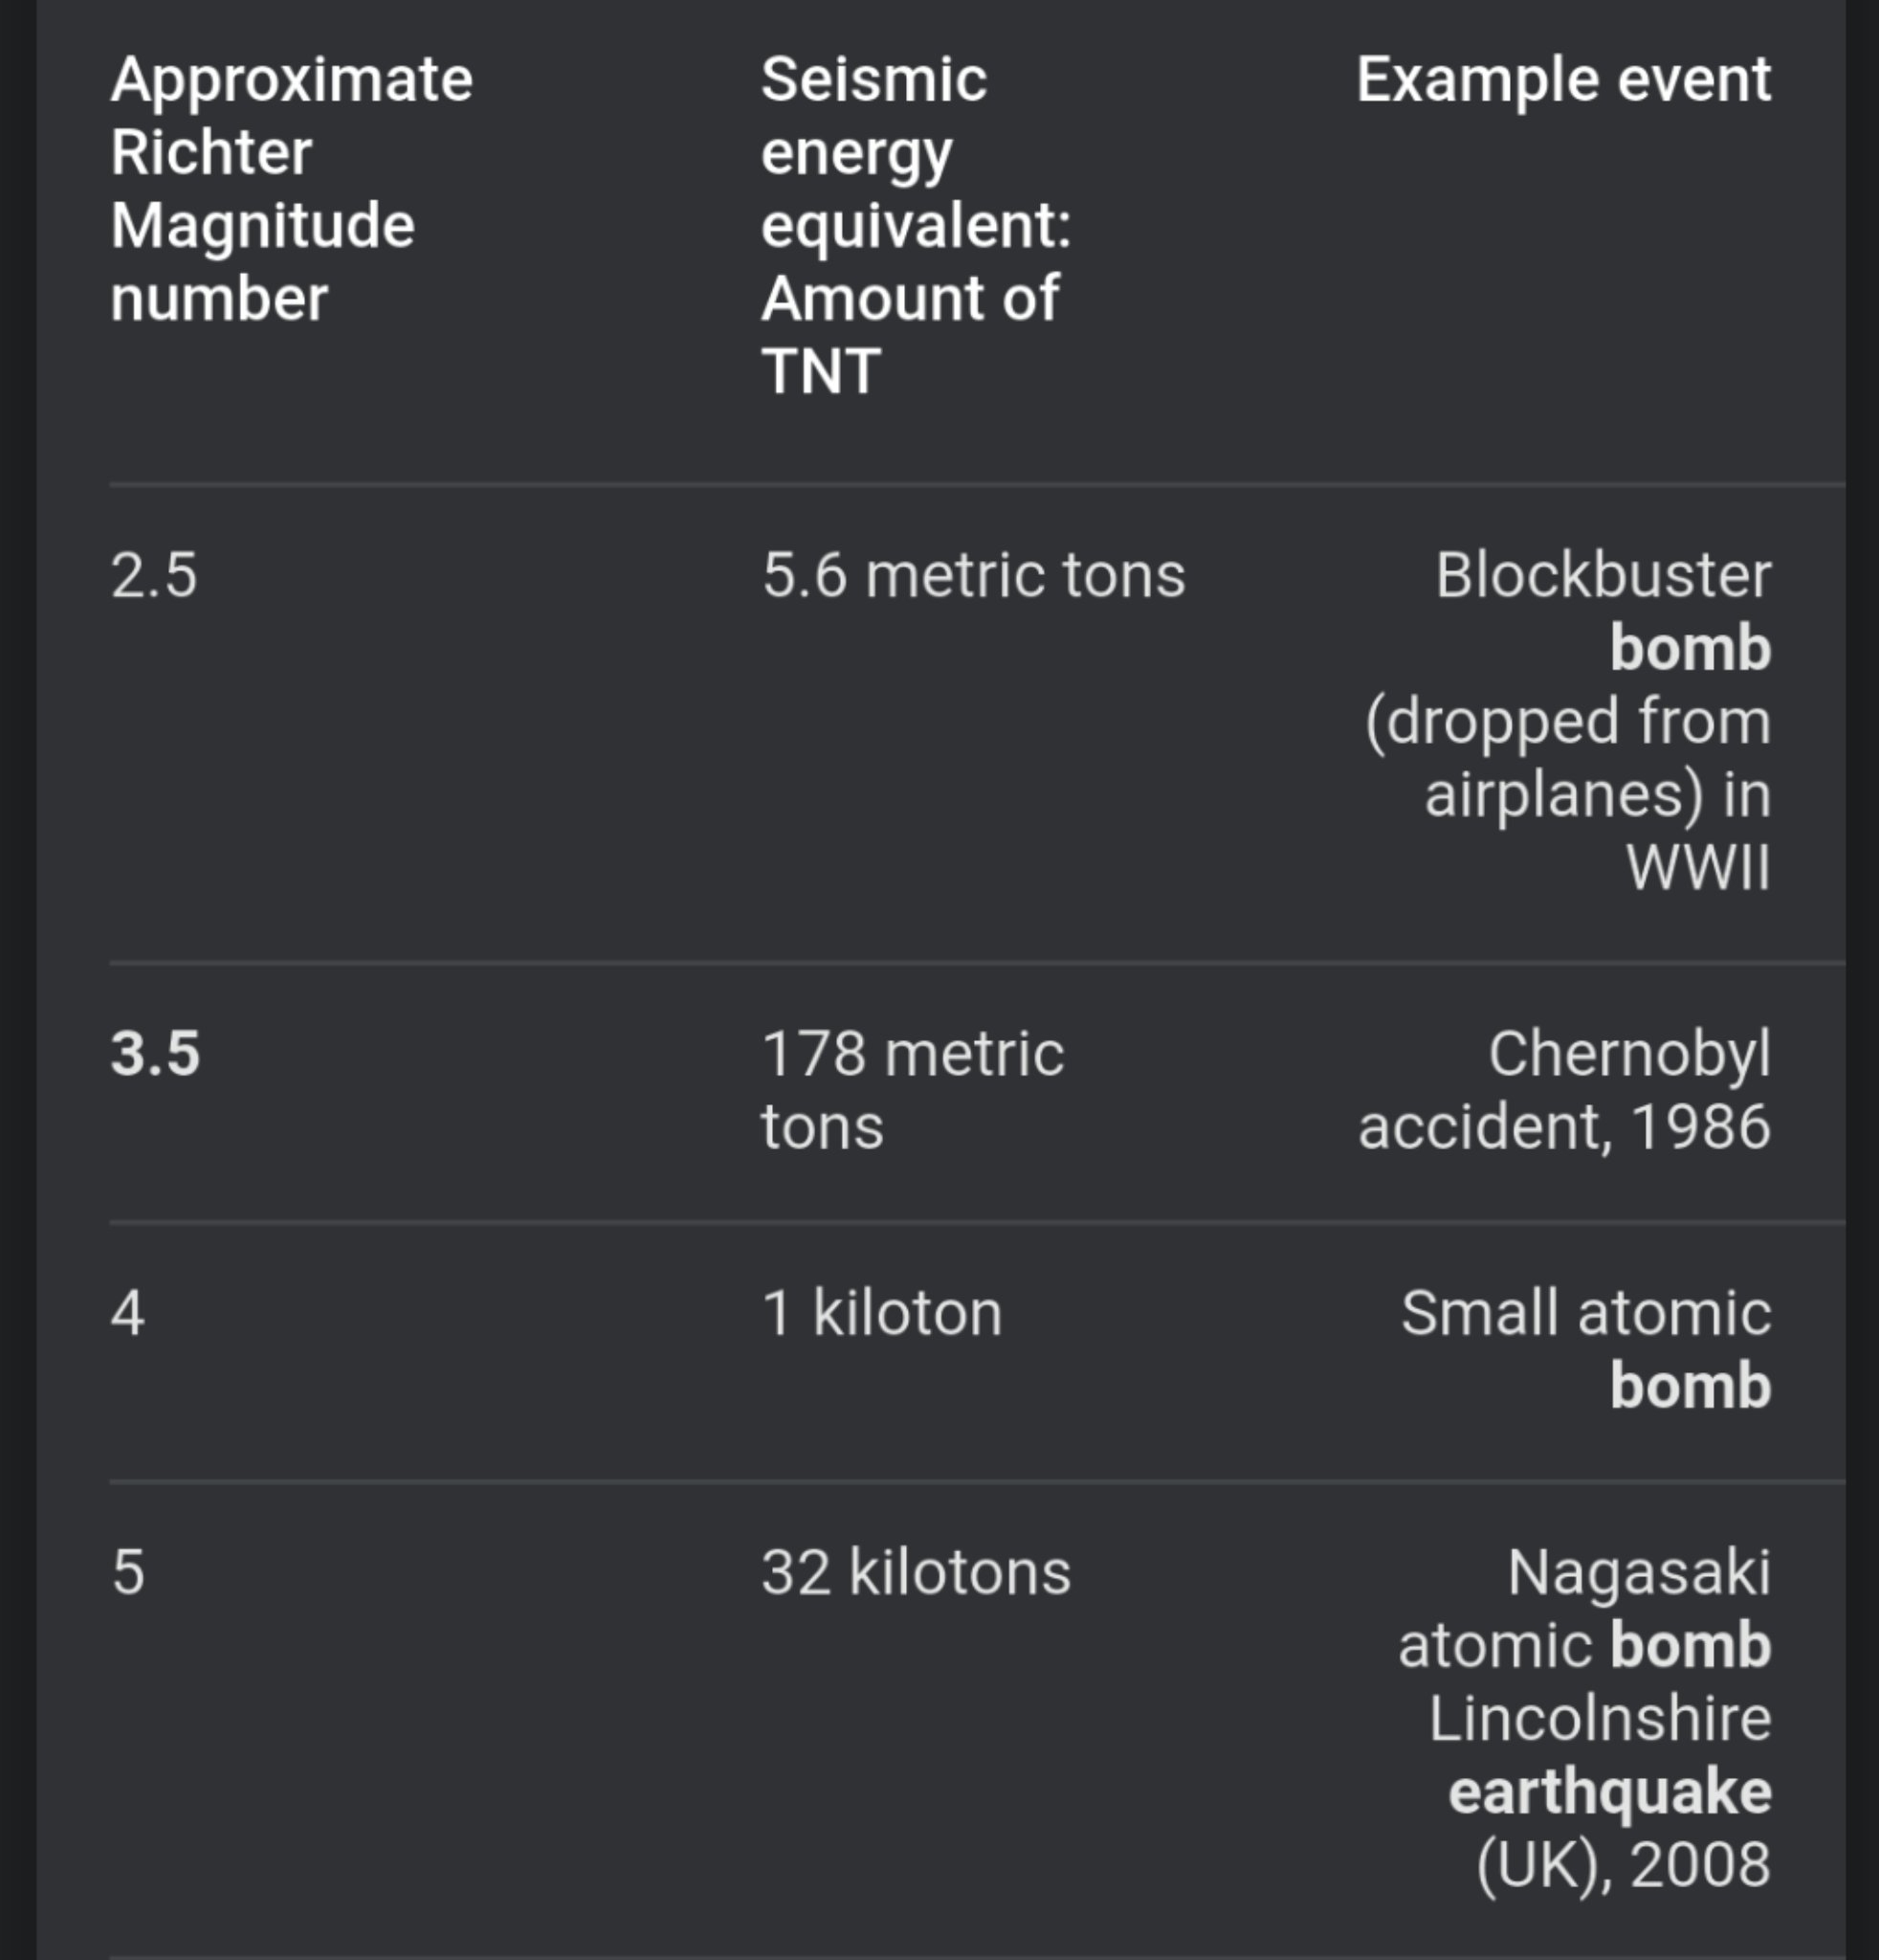Select the 'Small atomic bomb' example
Screen dimensions: 1879x1960
1586,1349
